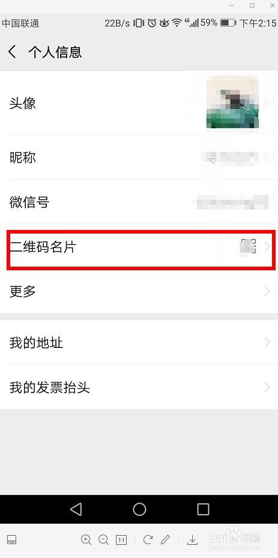This screenshot has width=278, height=558.
Task: Tap the Android recent apps square button
Action: [x=203, y=509]
